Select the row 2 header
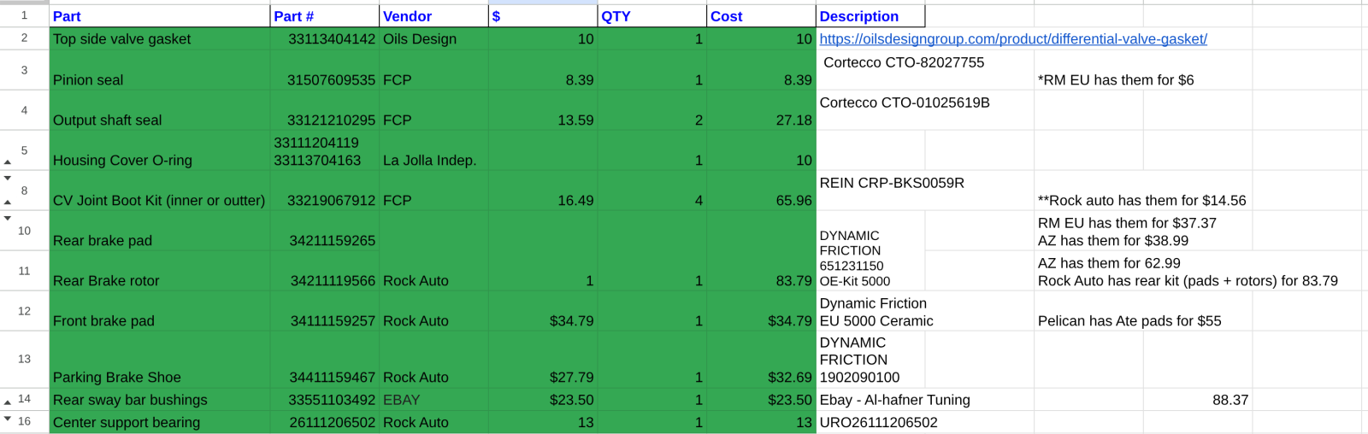 tap(24, 38)
